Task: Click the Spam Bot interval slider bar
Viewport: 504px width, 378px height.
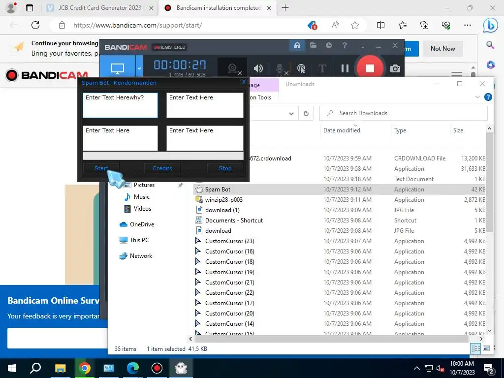Action: (x=163, y=156)
